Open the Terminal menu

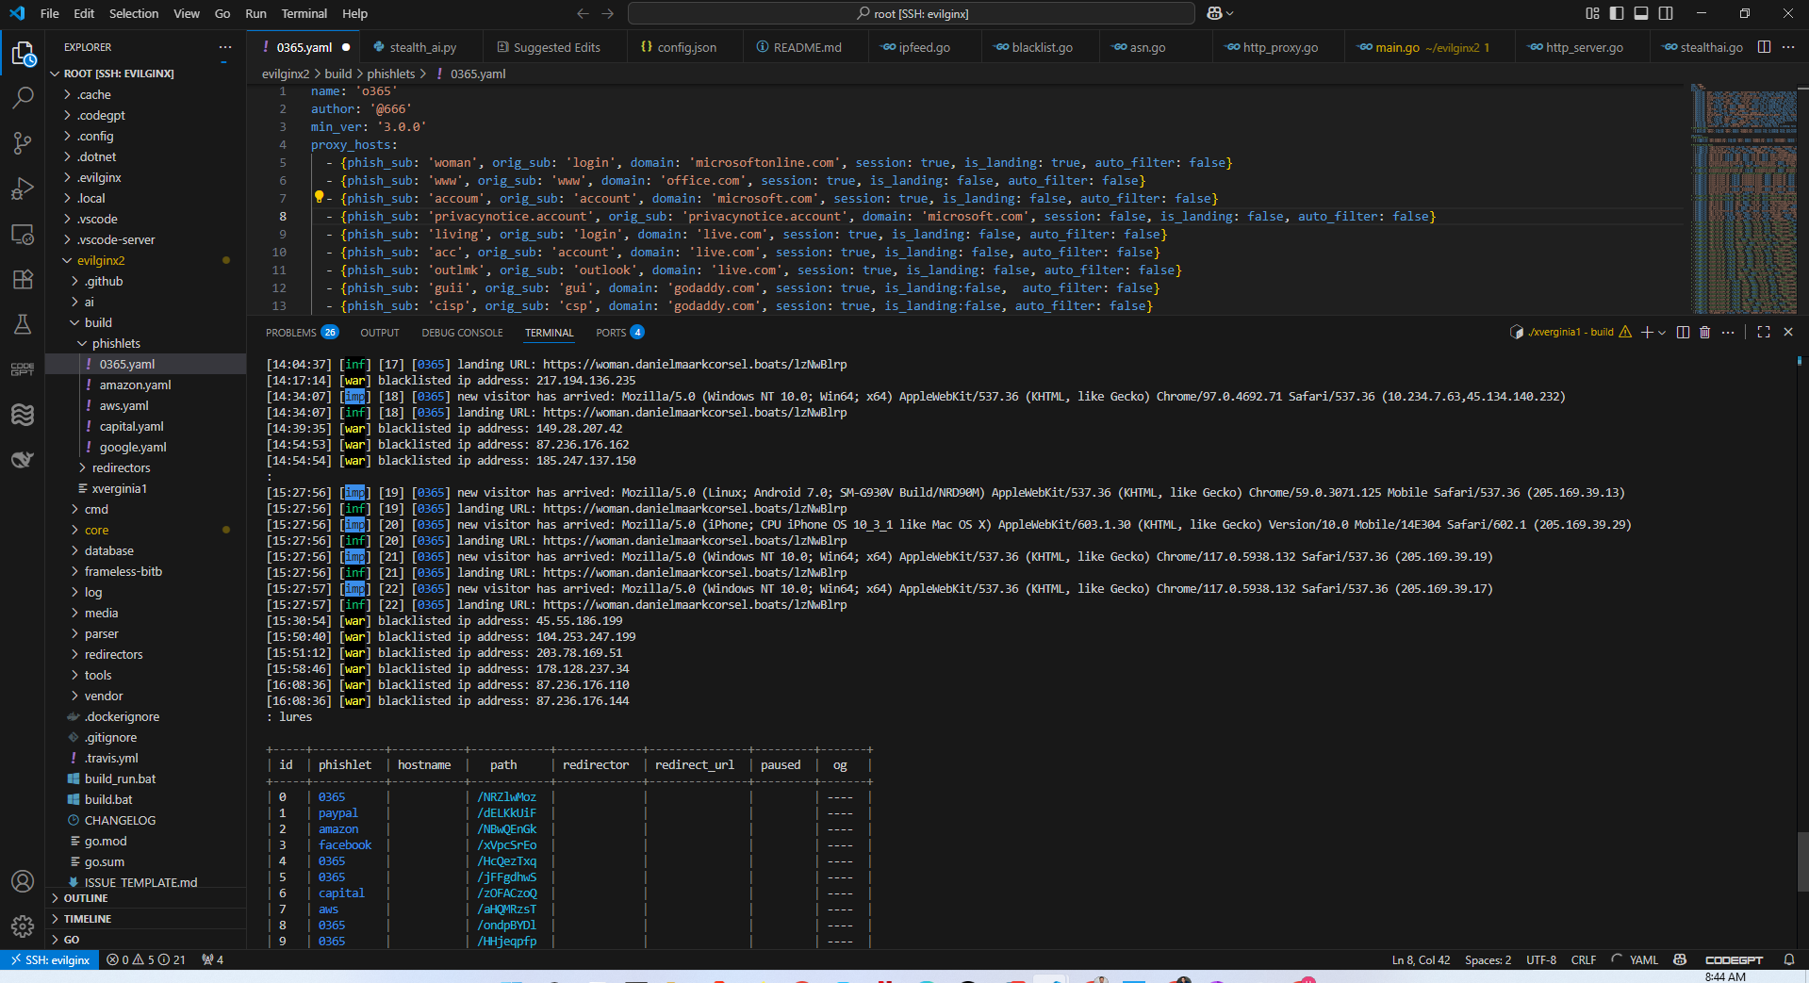point(304,13)
